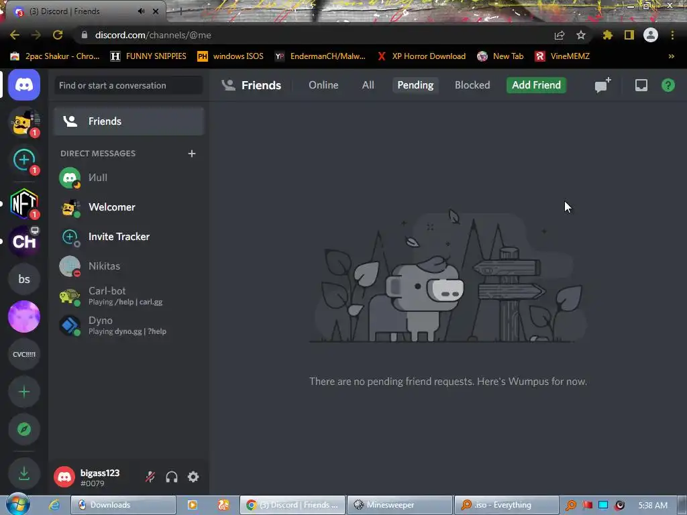The height and width of the screenshot is (515, 687).
Task: Switch to Blocked tab
Action: [x=472, y=85]
